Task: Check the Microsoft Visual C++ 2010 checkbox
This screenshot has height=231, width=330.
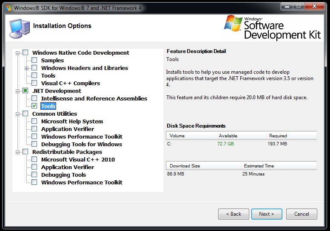Action: pos(34,159)
